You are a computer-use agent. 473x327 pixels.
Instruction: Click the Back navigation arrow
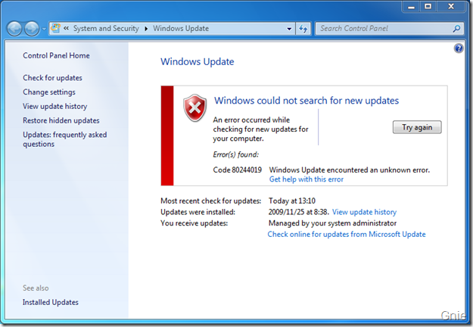coord(14,29)
